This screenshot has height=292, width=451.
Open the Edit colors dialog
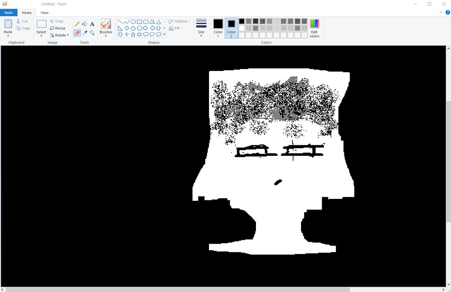(x=315, y=28)
